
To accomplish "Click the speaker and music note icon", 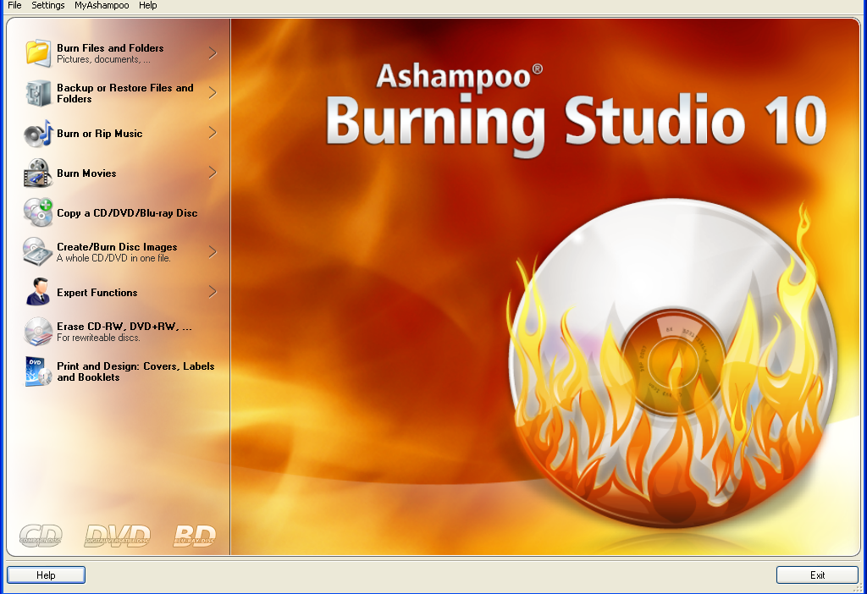I will tap(38, 133).
